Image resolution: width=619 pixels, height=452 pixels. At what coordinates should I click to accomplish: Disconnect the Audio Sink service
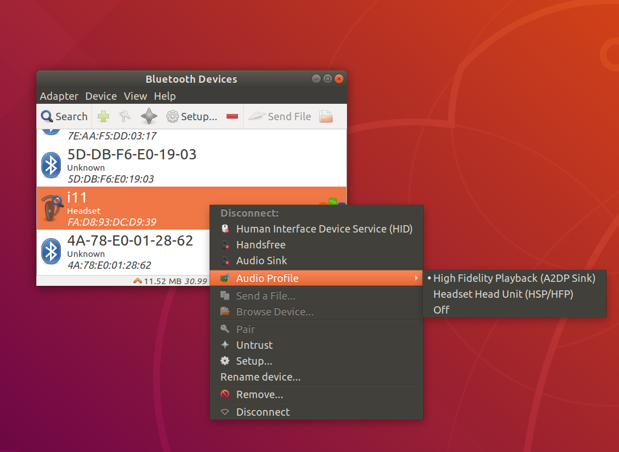[x=317, y=260]
